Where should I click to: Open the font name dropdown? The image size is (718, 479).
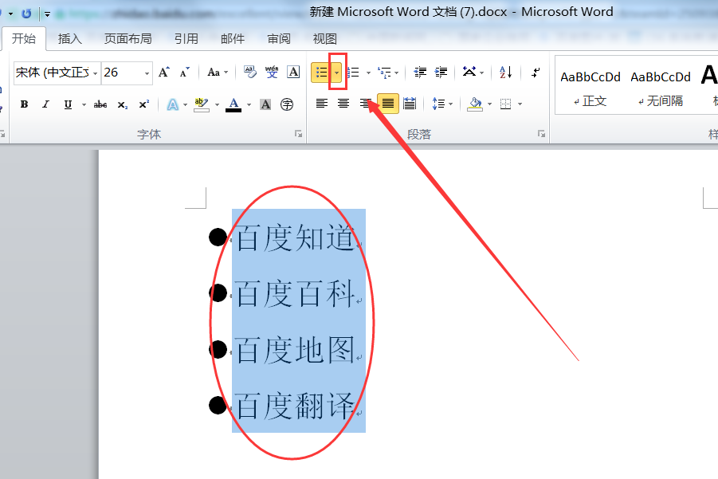pyautogui.click(x=96, y=73)
